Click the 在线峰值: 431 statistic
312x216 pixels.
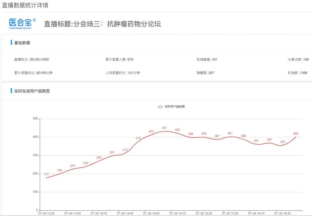coord(207,59)
